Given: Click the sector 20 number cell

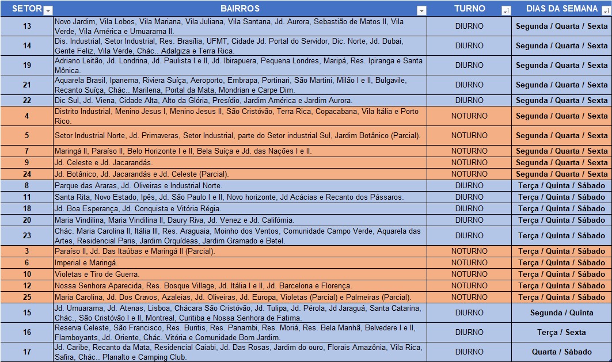Looking at the screenshot, I should [27, 220].
